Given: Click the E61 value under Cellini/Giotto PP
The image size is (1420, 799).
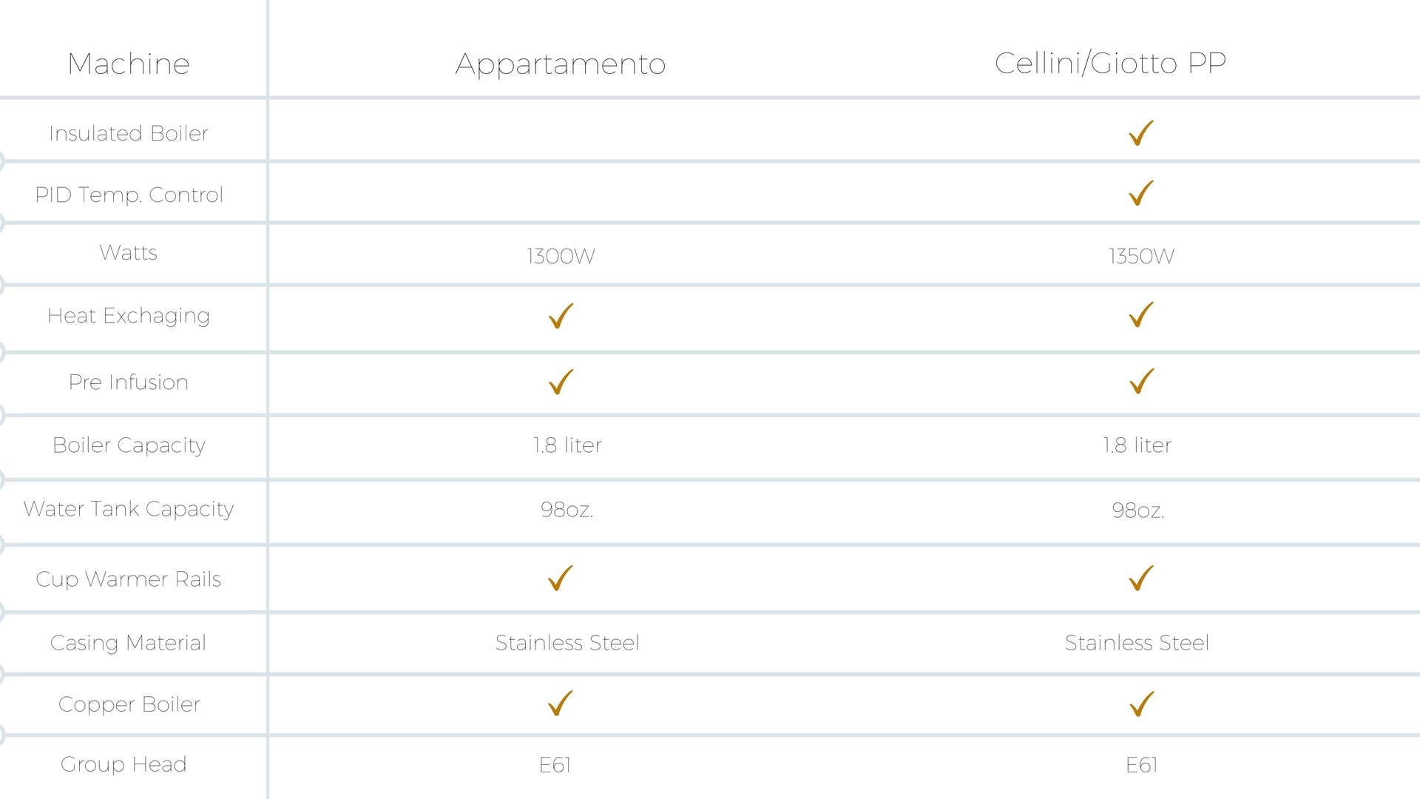Looking at the screenshot, I should [1141, 765].
